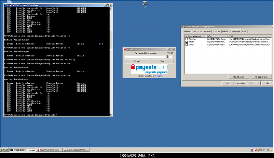Screen dimensions: 274x158
Task: Click the red padlock icon in PaySafeCard-Converter title bar
Action: pos(125,49)
